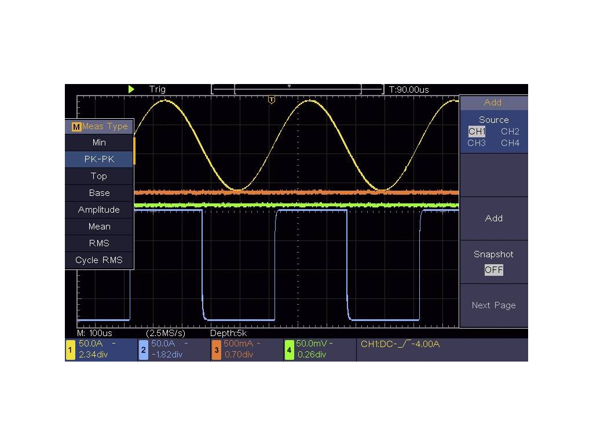This screenshot has width=593, height=445.
Task: Select the channel 2 blue badge
Action: (143, 350)
